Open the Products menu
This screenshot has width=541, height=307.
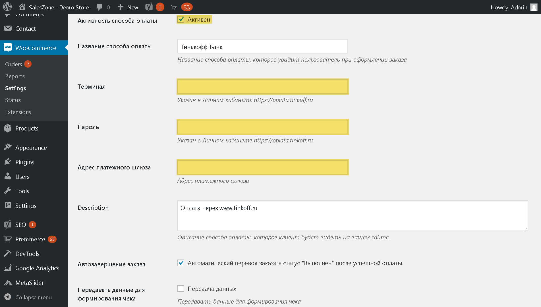tap(27, 128)
